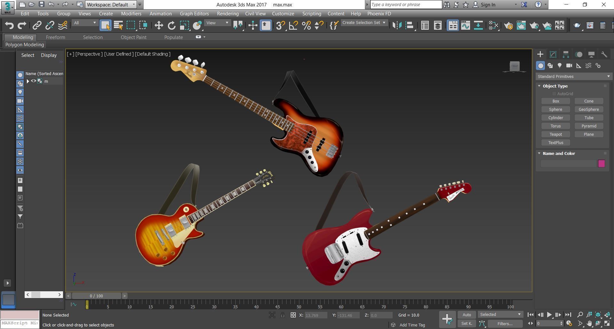Click the GeoSphere button

(589, 110)
